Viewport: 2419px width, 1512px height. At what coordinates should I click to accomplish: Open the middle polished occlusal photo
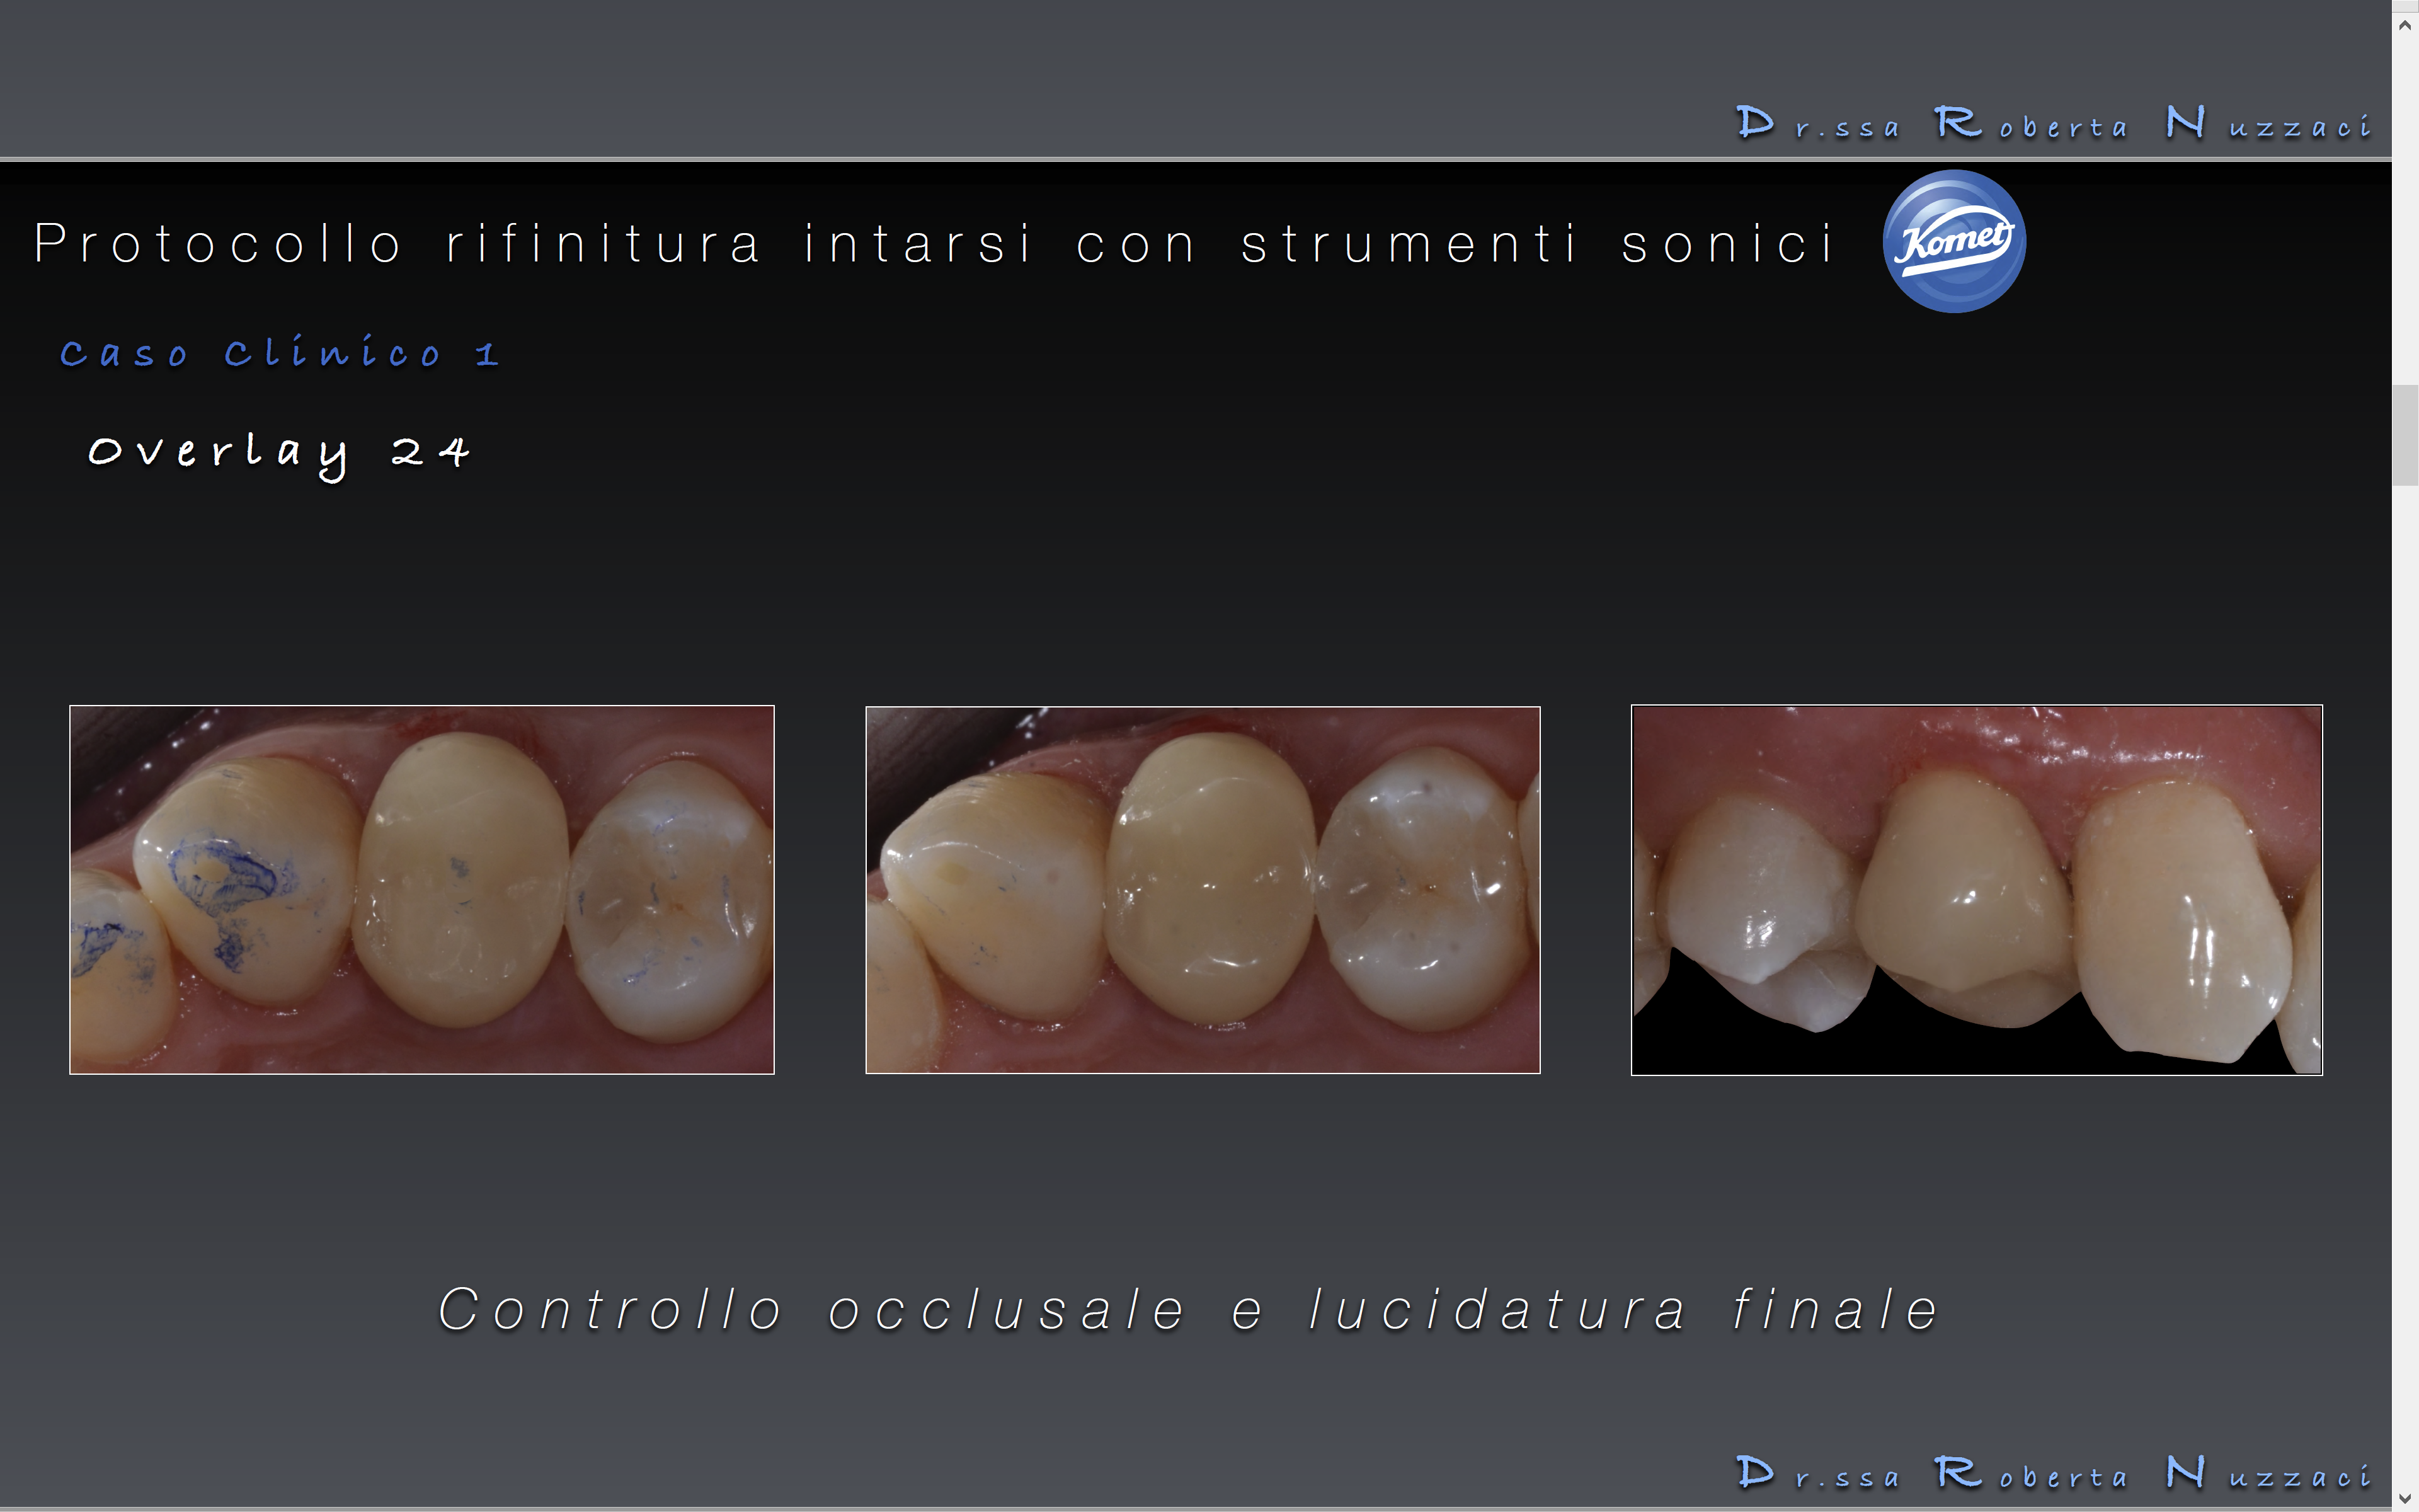coord(1203,890)
